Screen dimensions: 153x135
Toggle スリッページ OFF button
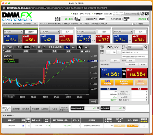[115, 61]
